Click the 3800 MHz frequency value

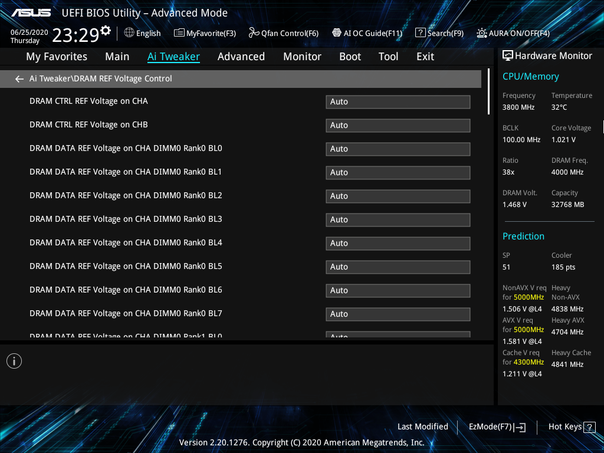[x=518, y=107]
